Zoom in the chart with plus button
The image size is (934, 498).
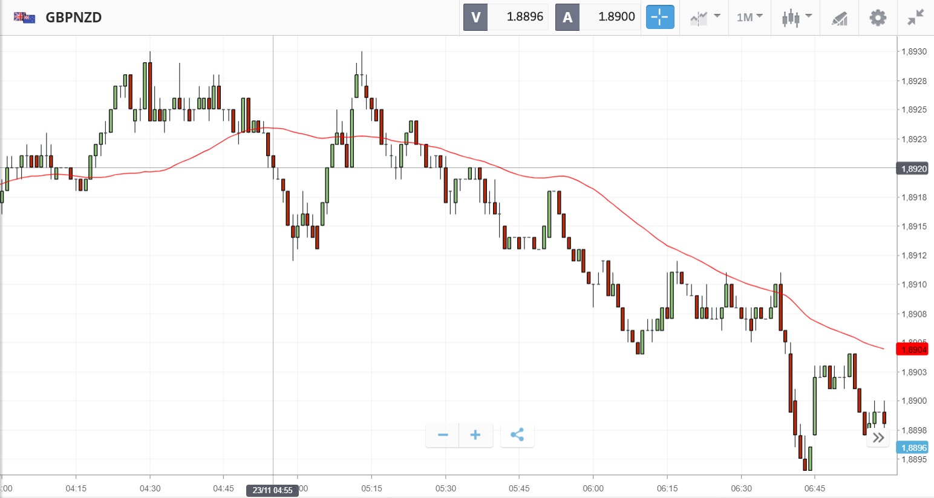475,435
